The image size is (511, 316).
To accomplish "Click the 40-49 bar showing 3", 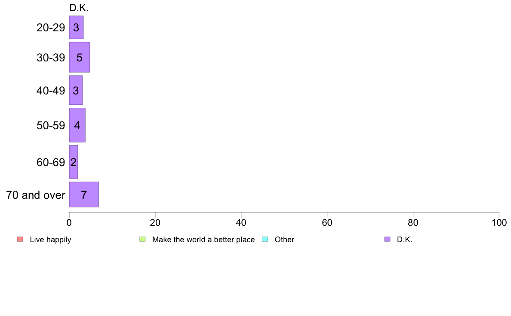I will coord(76,90).
